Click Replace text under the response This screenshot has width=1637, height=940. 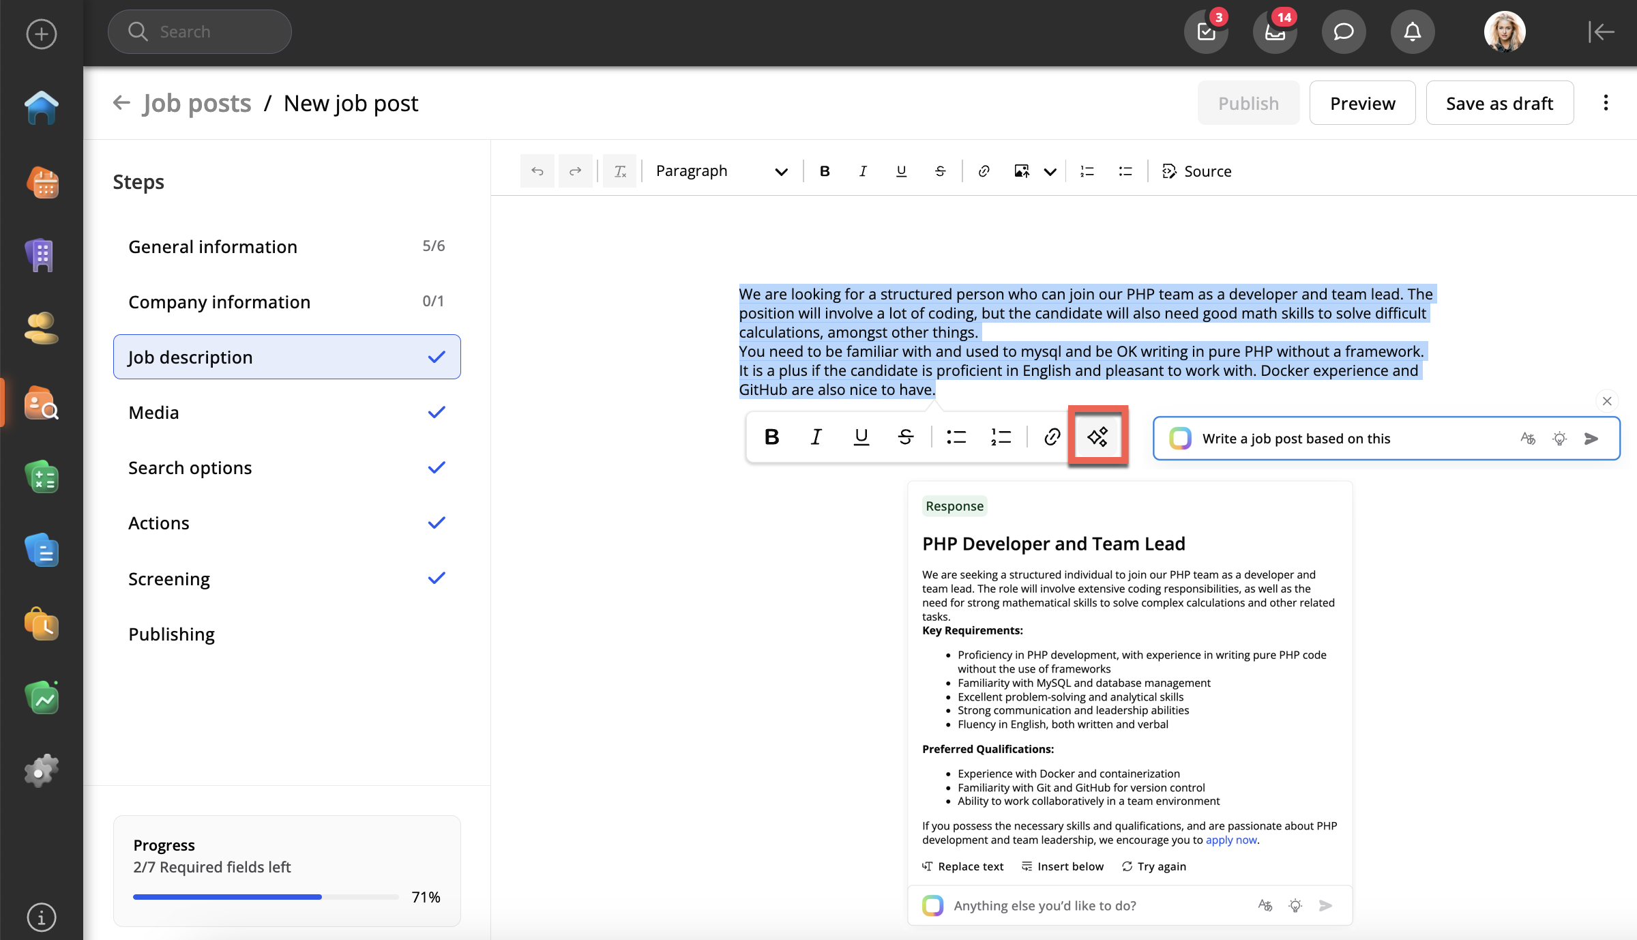(963, 866)
